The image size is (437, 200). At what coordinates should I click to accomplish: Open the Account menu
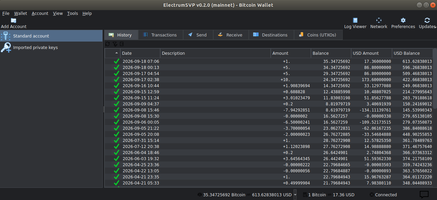40,14
